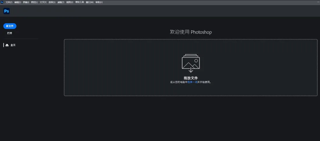Image resolution: width=320 pixels, height=141 pixels.
Task: Open the 图像(I) menu
Action: point(26,2)
